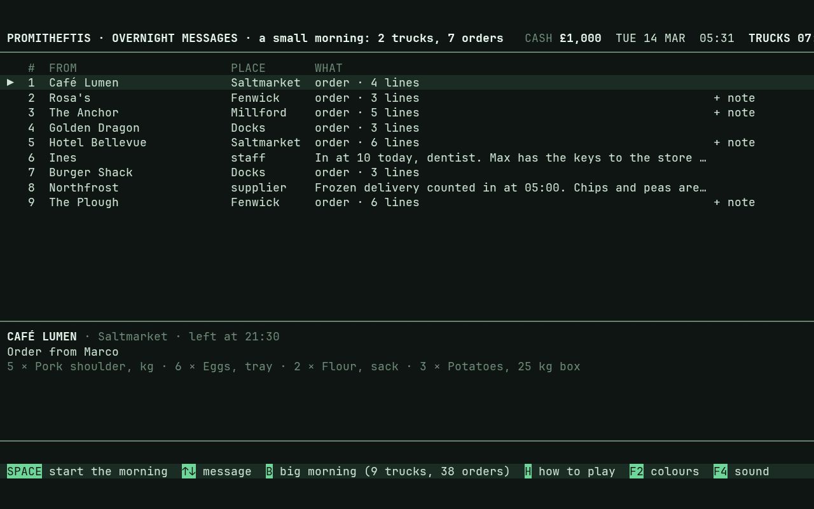Select The Plough order row
The image size is (814, 509).
pyautogui.click(x=407, y=202)
